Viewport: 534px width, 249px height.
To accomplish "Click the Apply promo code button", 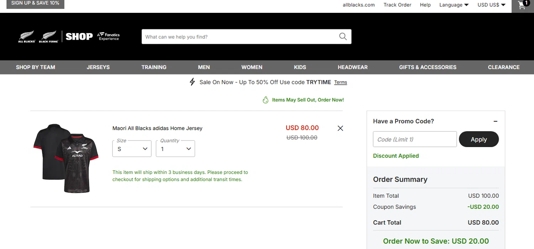I will click(479, 139).
